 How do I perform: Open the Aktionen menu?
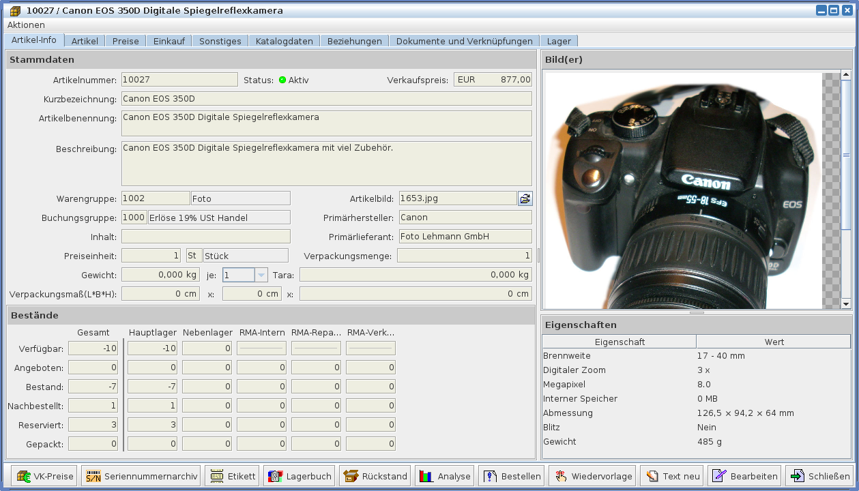[x=26, y=25]
